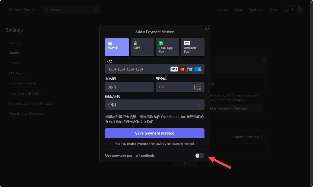
Task: Click the Mastercard logo icon
Action: [182, 69]
